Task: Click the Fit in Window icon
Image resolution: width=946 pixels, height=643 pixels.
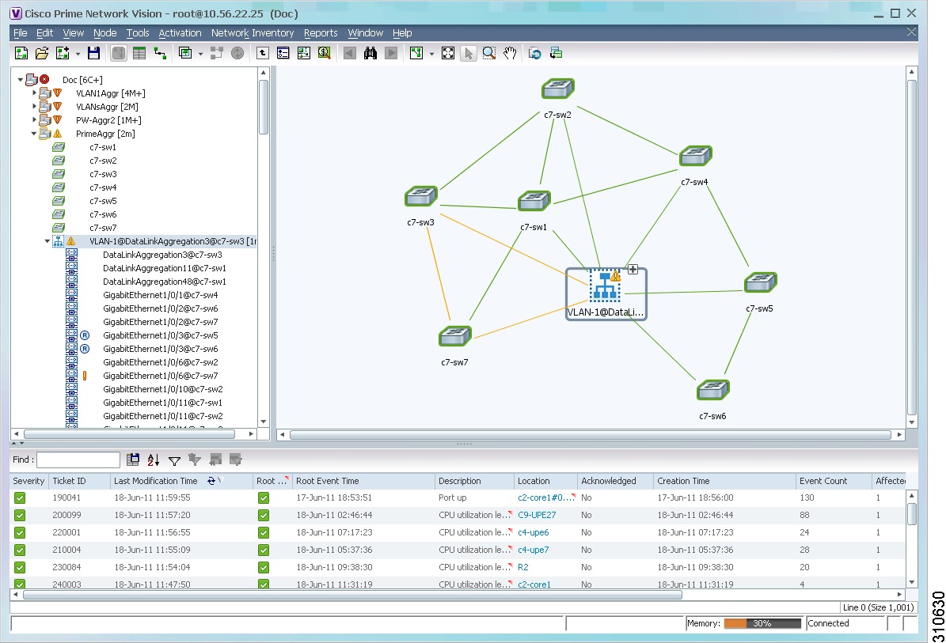Action: pyautogui.click(x=447, y=54)
